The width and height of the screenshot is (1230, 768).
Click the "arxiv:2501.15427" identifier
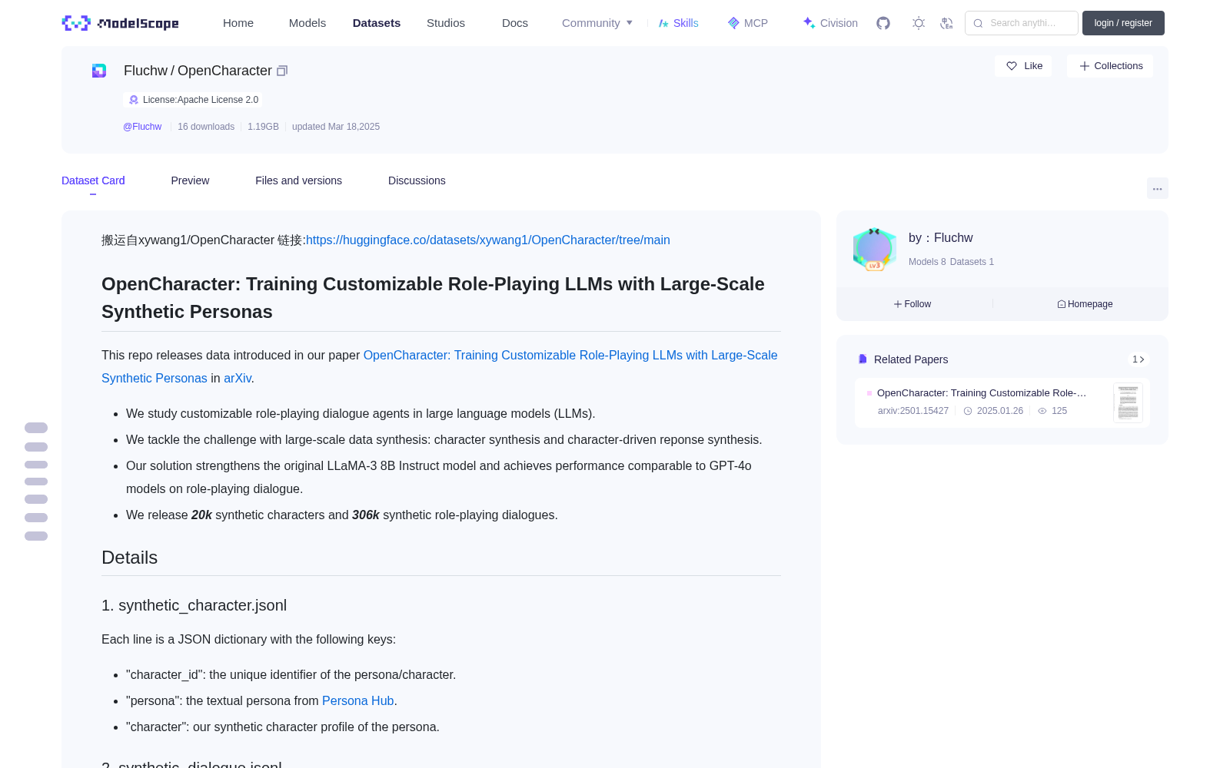tap(913, 411)
